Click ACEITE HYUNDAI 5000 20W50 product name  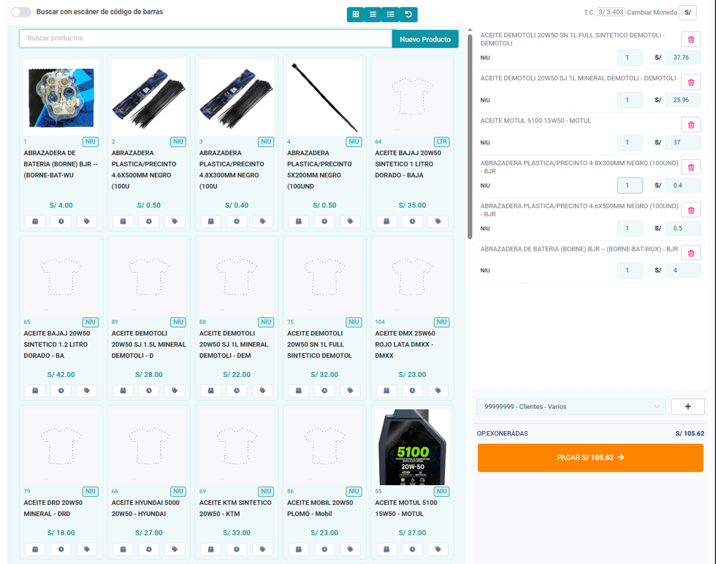pyautogui.click(x=145, y=508)
